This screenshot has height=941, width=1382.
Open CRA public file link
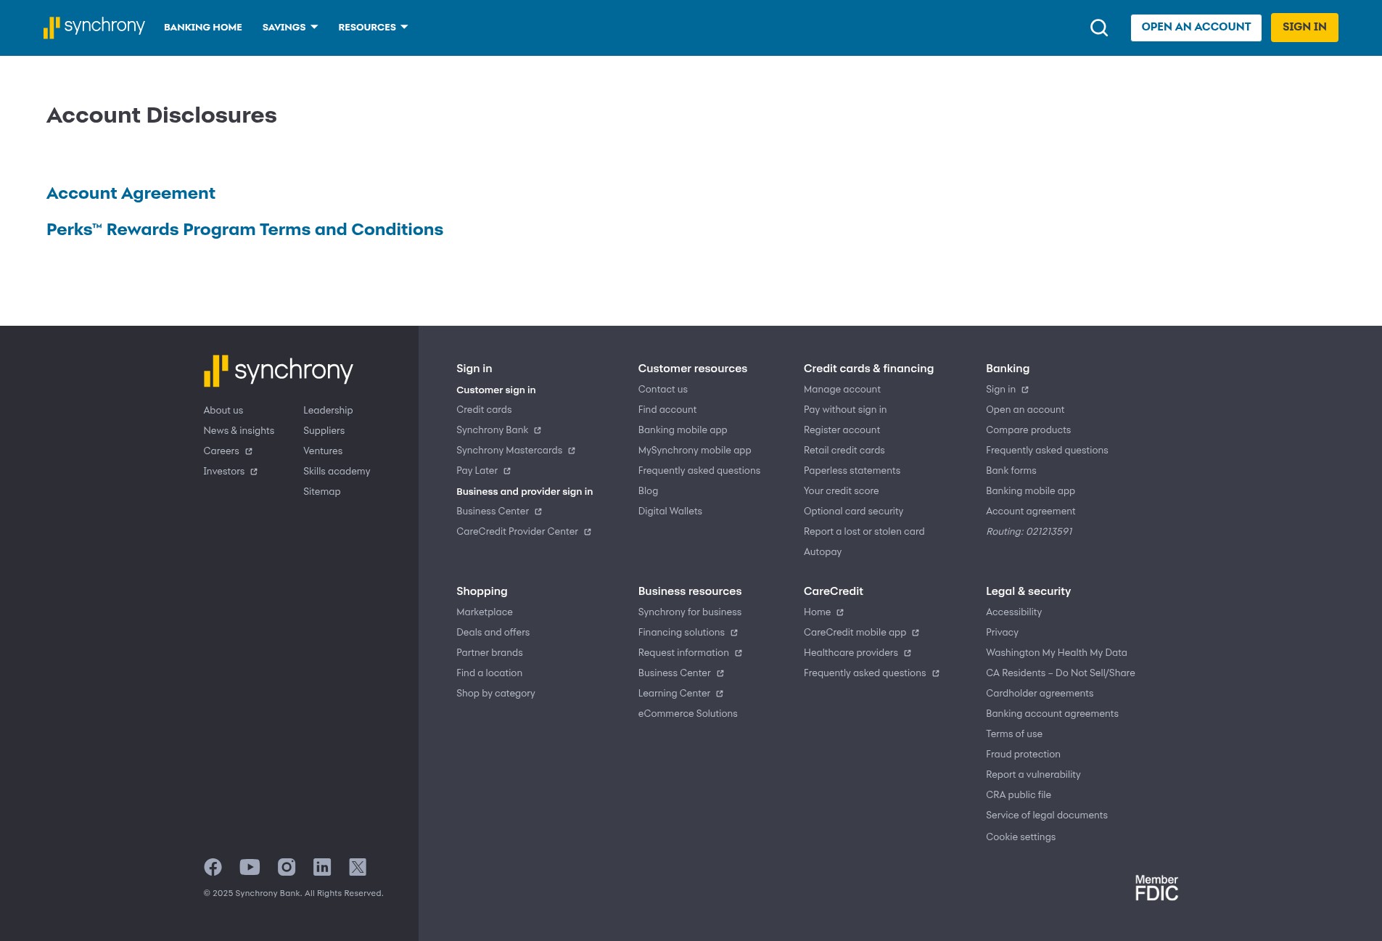click(x=1019, y=795)
